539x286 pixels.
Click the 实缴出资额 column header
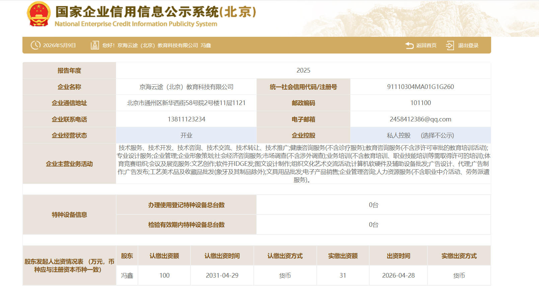click(x=343, y=256)
